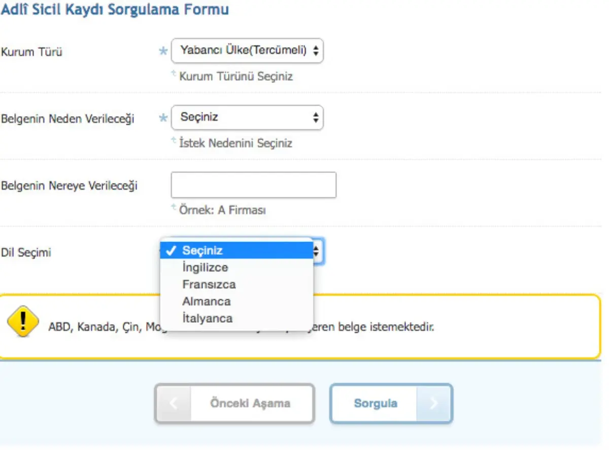The height and width of the screenshot is (450, 609).
Task: Click left chevron on Önceki Aşama button
Action: (x=173, y=404)
